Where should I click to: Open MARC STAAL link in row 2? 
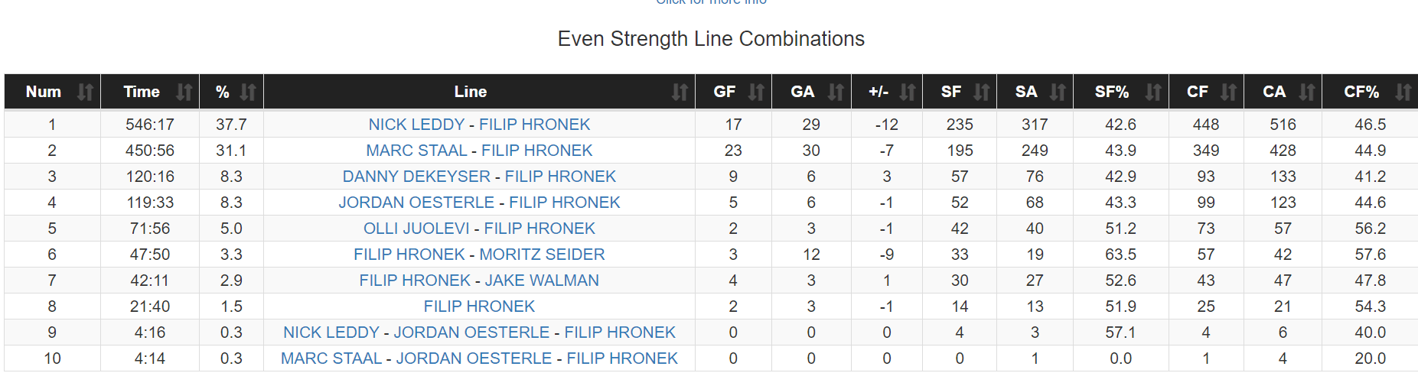pyautogui.click(x=416, y=151)
